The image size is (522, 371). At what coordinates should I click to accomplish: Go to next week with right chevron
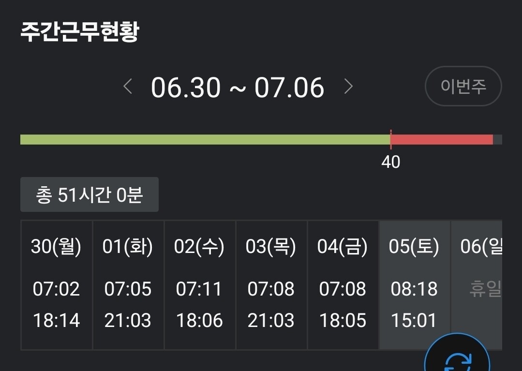click(x=348, y=87)
